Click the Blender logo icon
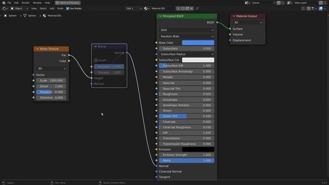Viewport: 329px width, 185px height. click(4, 3)
